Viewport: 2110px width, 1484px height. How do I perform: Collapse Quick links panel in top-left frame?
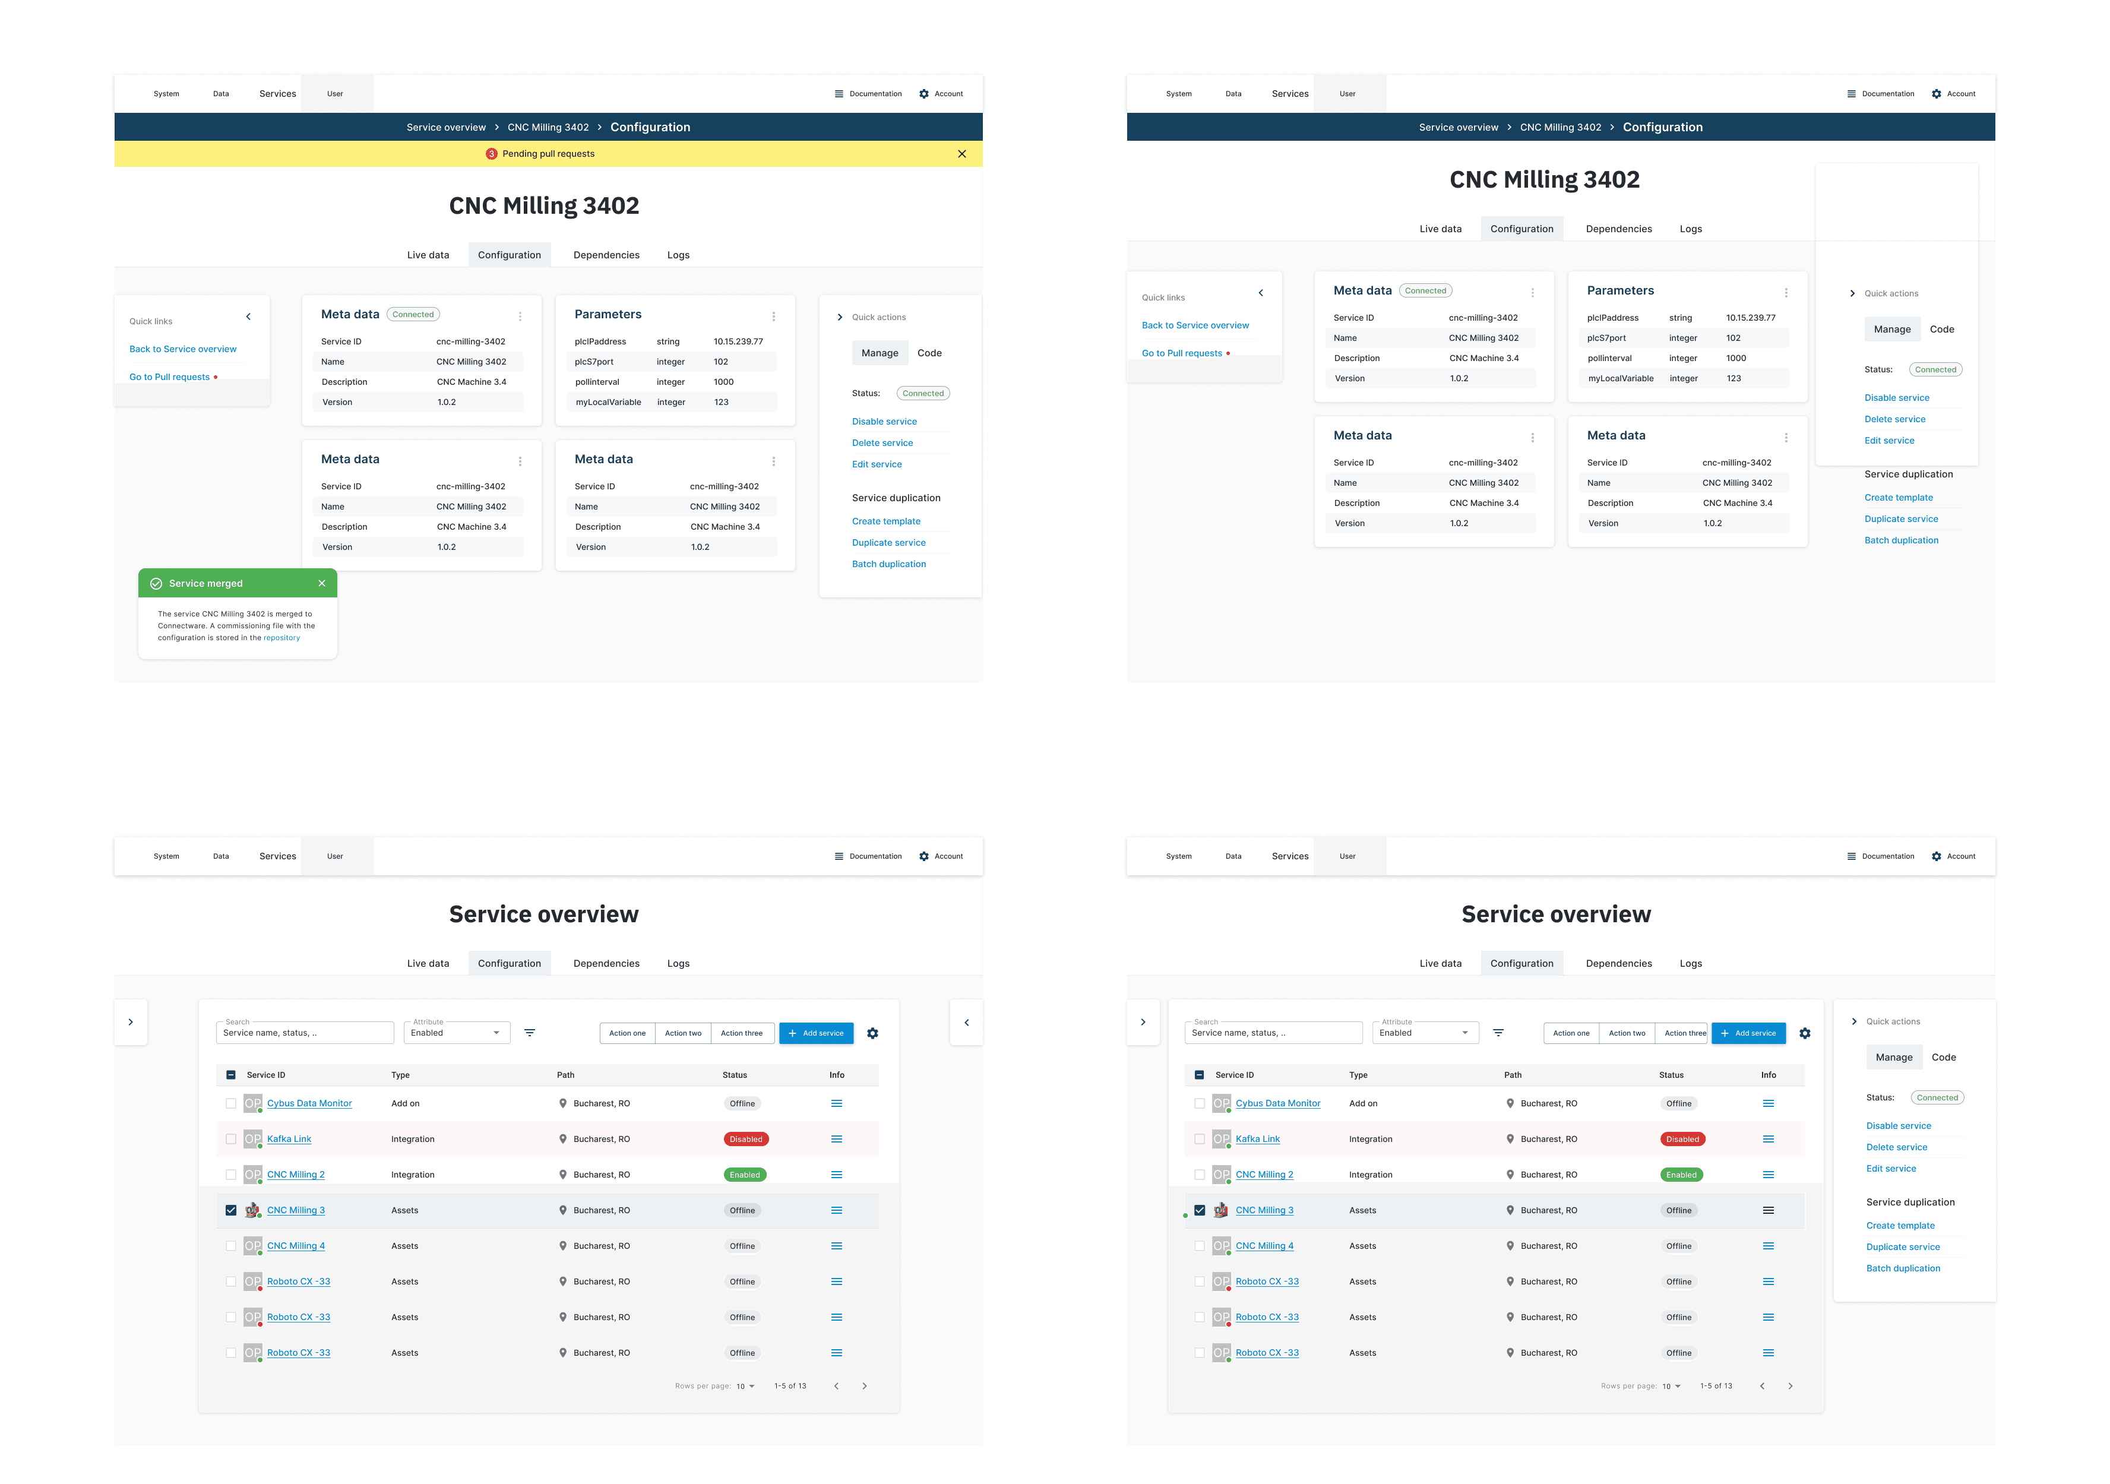pyautogui.click(x=248, y=316)
